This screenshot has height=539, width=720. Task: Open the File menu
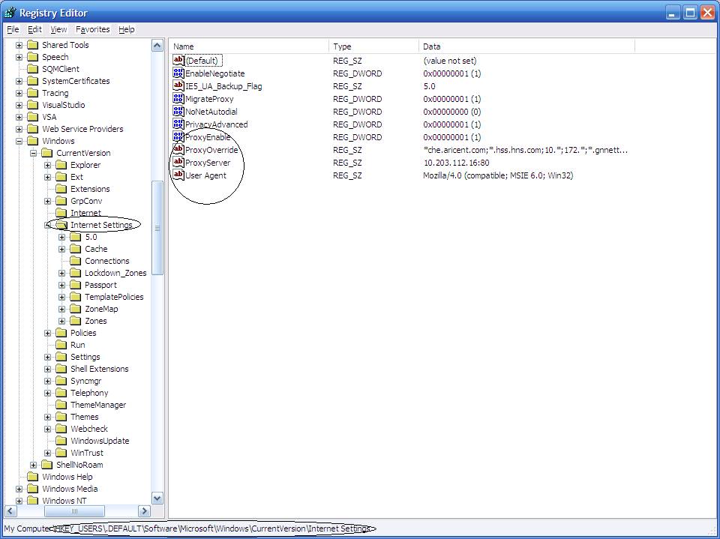click(13, 29)
